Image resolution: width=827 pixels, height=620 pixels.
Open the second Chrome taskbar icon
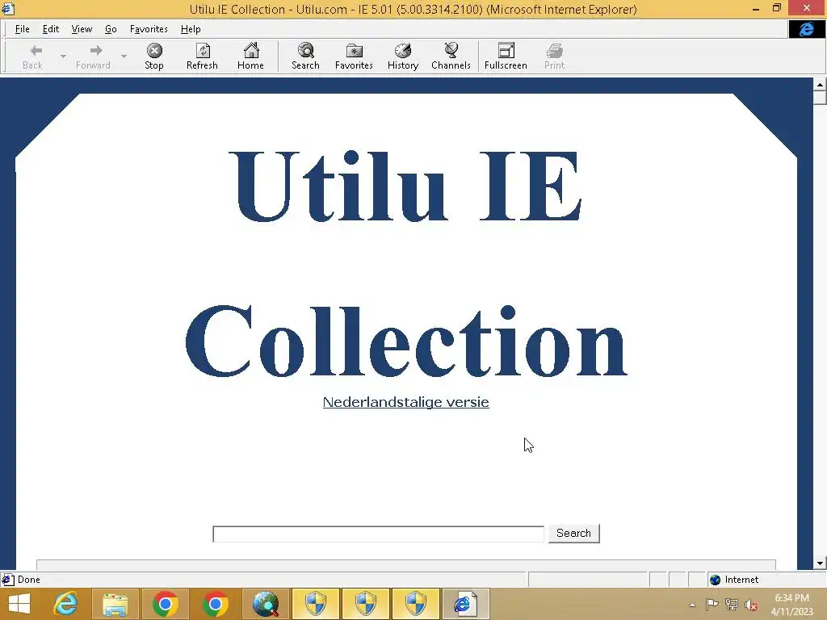click(x=215, y=604)
